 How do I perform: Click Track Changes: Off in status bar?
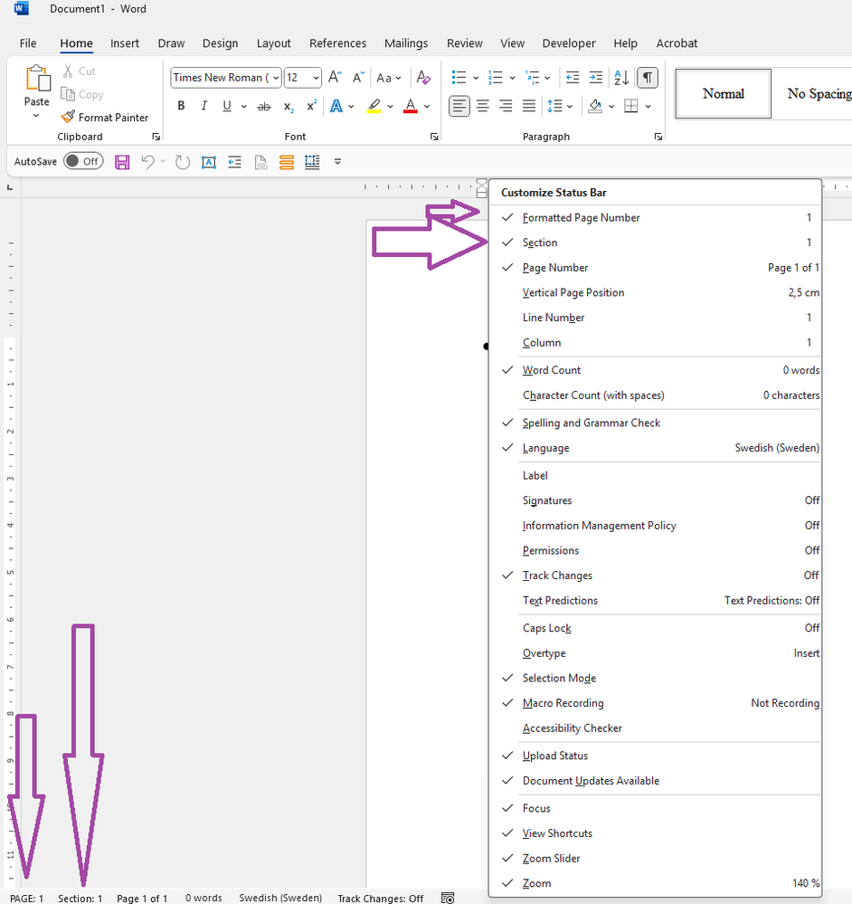[380, 899]
